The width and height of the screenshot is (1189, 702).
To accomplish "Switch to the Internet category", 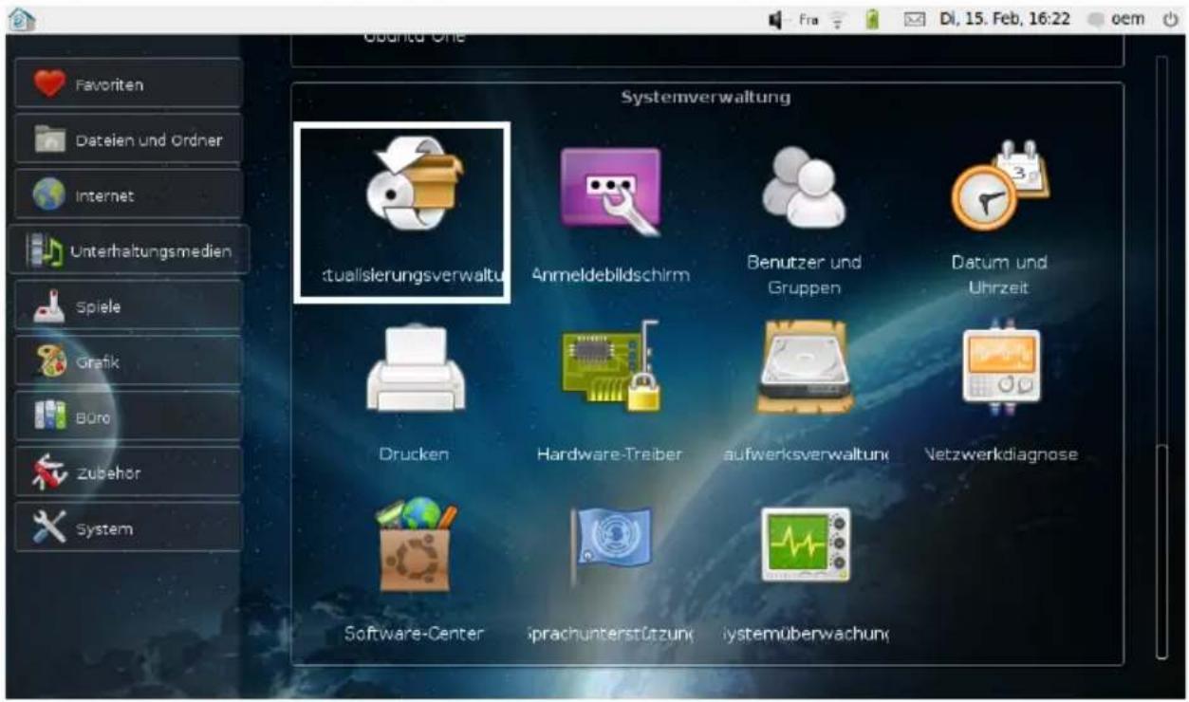I will coord(128,195).
